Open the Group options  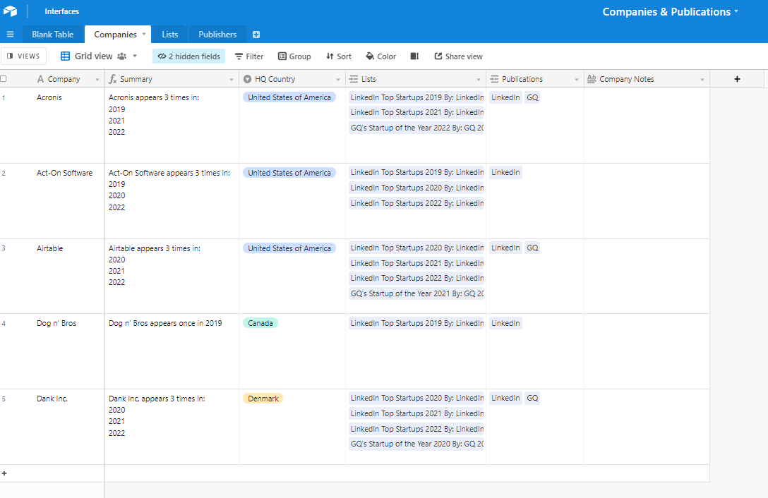[x=294, y=56]
